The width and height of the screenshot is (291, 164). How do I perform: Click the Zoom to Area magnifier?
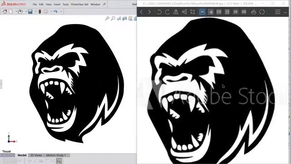click(x=113, y=18)
